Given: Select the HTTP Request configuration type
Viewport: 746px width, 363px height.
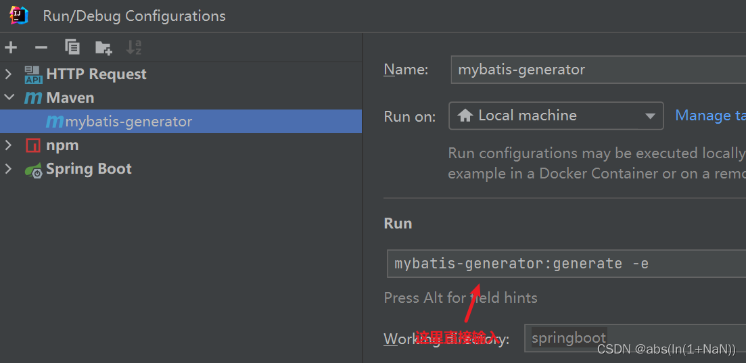Looking at the screenshot, I should [x=96, y=74].
